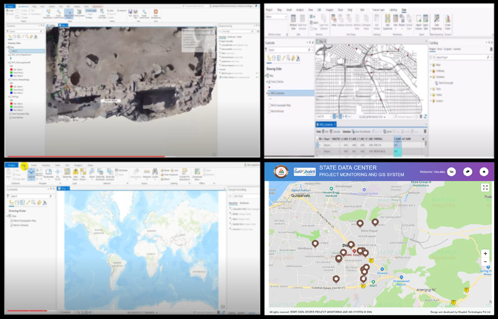Image resolution: width=498 pixels, height=319 pixels.
Task: Expand the Maps folder in Catalog
Action: (x=432, y=65)
